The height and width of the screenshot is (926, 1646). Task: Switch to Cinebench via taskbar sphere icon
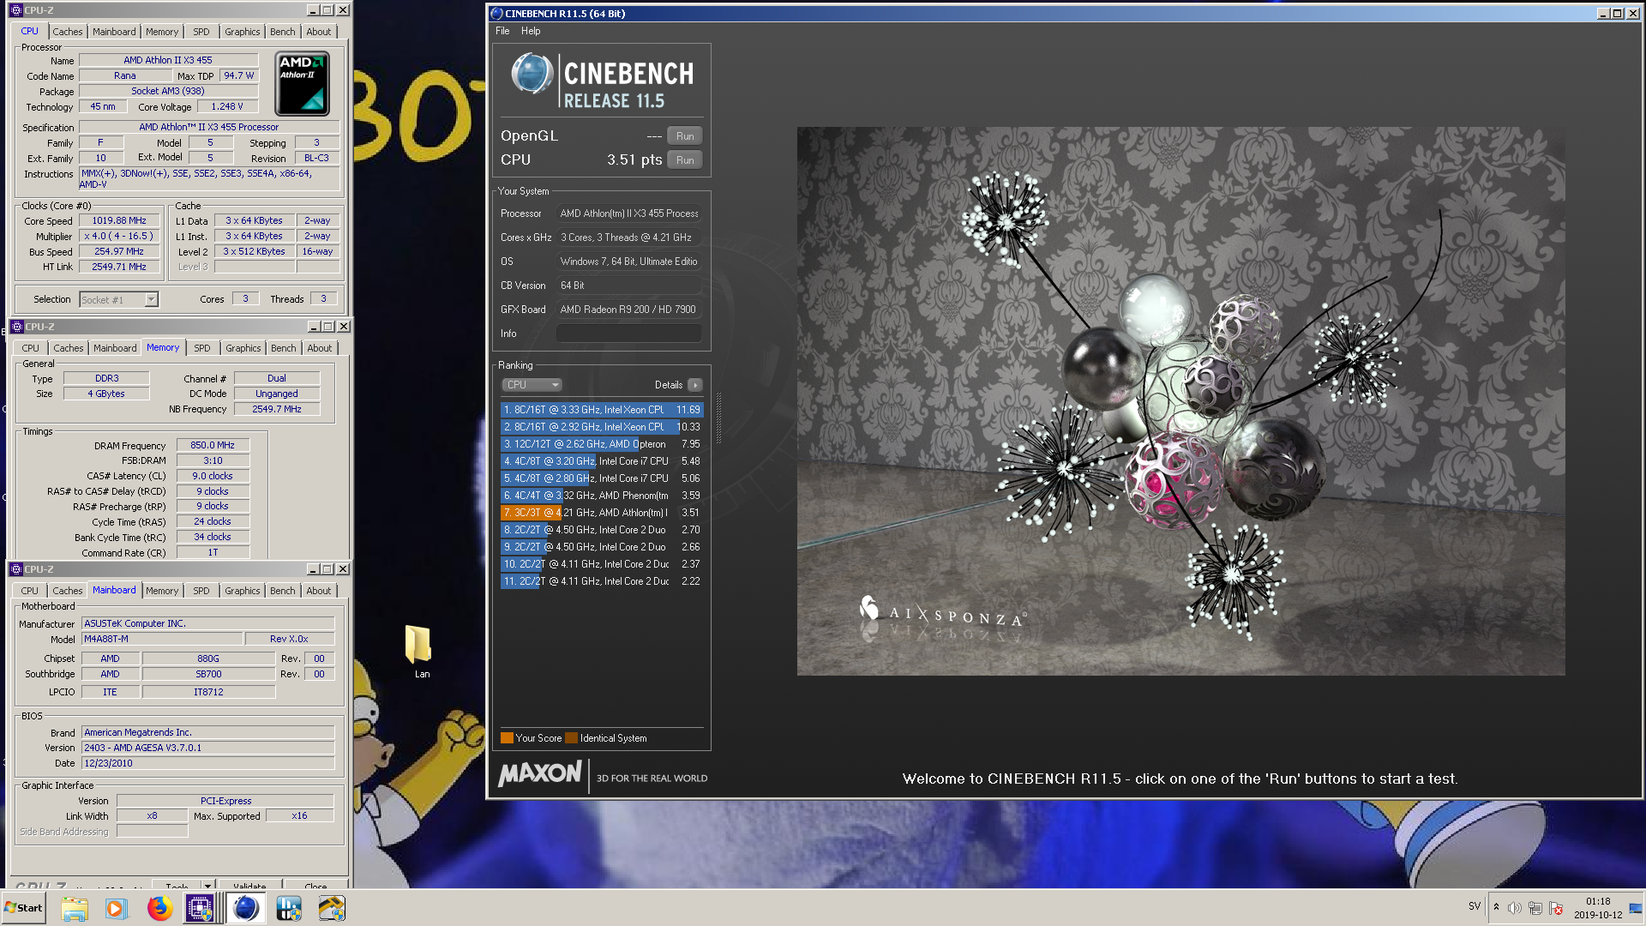tap(246, 908)
